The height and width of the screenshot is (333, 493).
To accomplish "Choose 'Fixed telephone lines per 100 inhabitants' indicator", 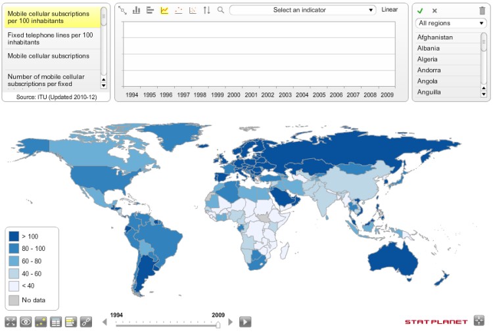I will pyautogui.click(x=51, y=38).
